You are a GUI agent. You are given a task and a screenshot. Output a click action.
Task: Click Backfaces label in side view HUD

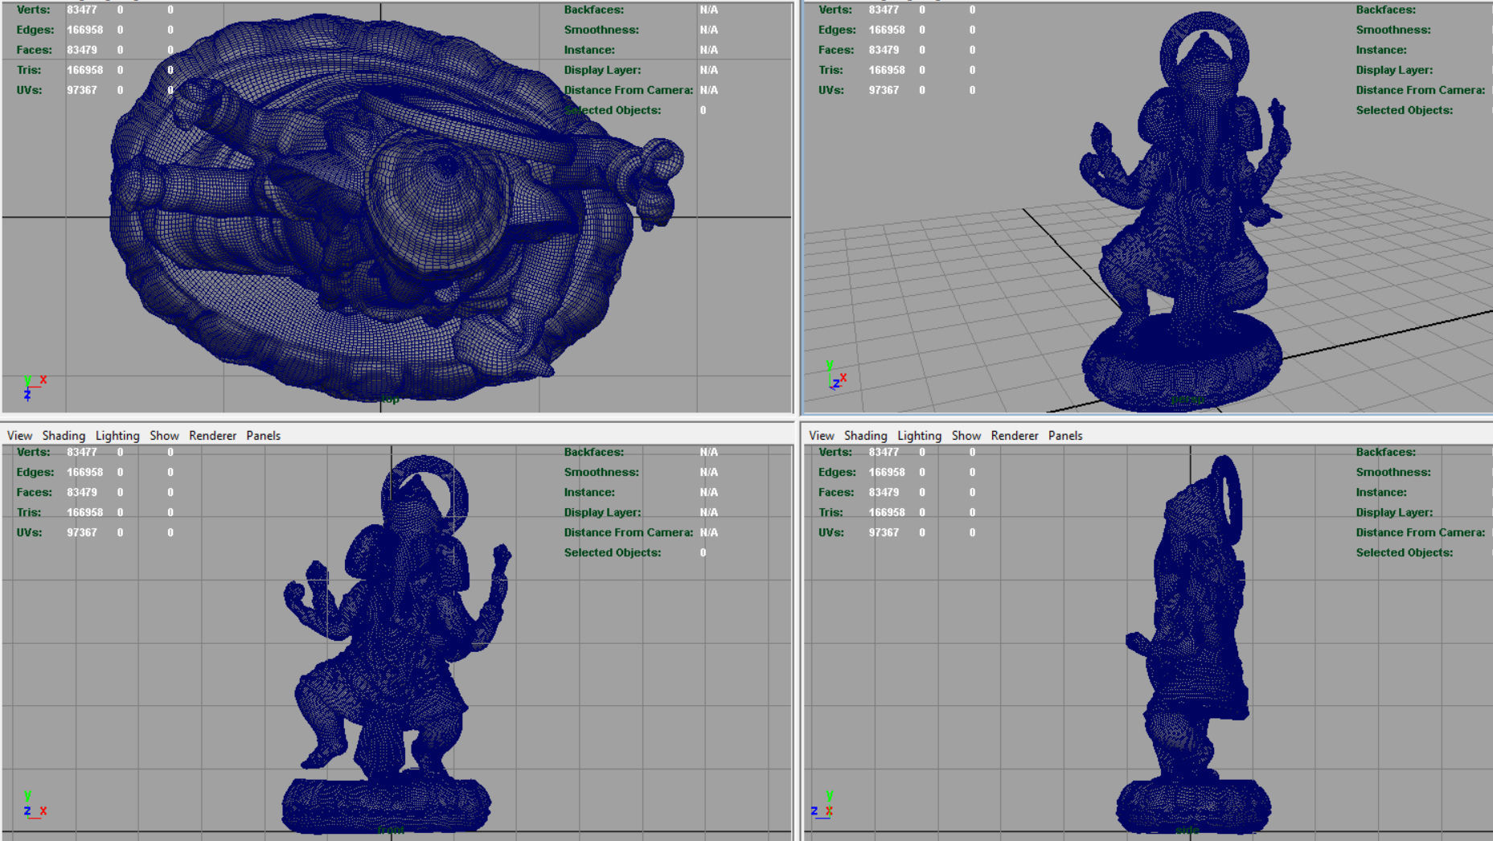pyautogui.click(x=1385, y=452)
